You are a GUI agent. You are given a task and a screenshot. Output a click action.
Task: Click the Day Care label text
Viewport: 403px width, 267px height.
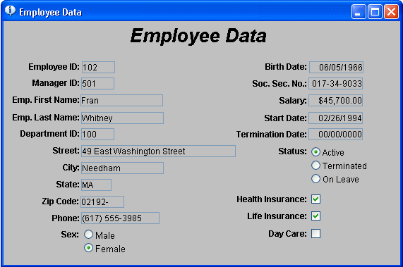point(287,234)
